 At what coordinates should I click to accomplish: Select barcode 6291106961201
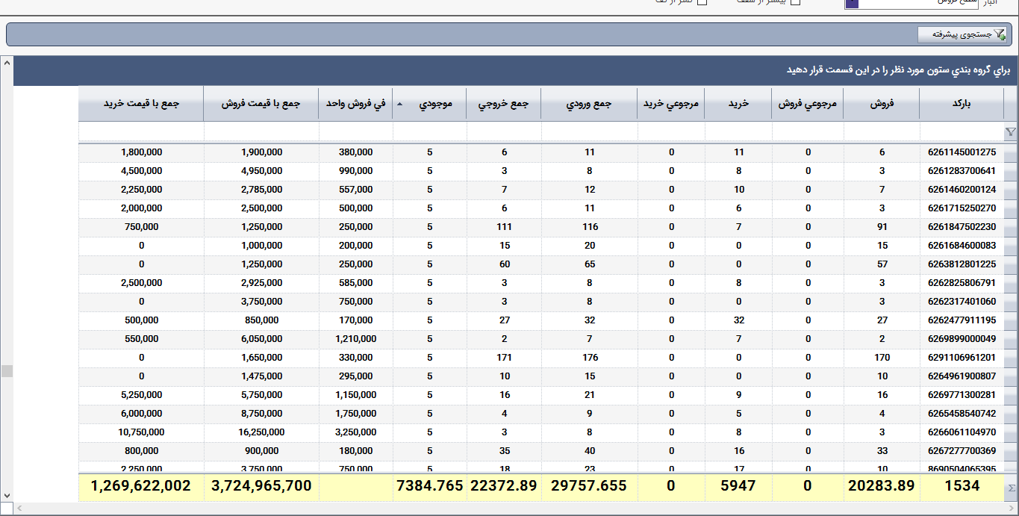click(x=962, y=358)
